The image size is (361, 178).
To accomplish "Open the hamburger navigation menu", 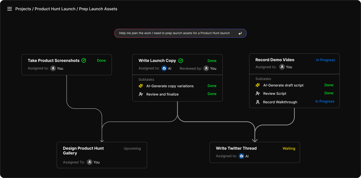I will (x=10, y=9).
